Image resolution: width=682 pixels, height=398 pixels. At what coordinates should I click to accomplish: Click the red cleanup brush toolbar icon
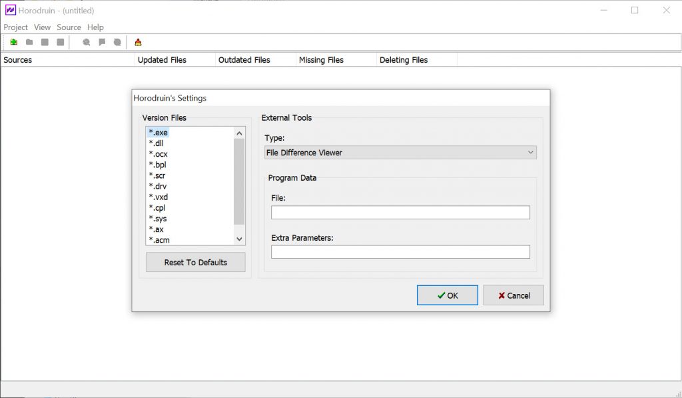tap(138, 42)
